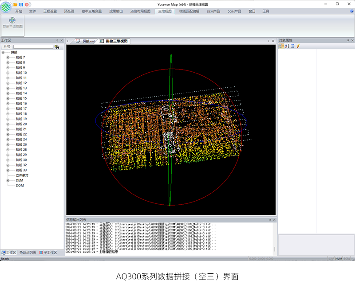Toggle pin on the 信息输出列表 panel
Screen dimensions: 355x288
(269, 220)
